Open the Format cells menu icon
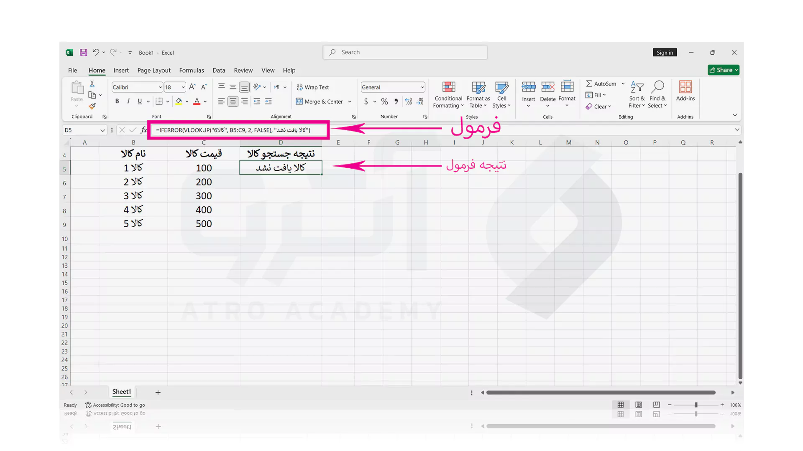The image size is (803, 451). pos(567,86)
